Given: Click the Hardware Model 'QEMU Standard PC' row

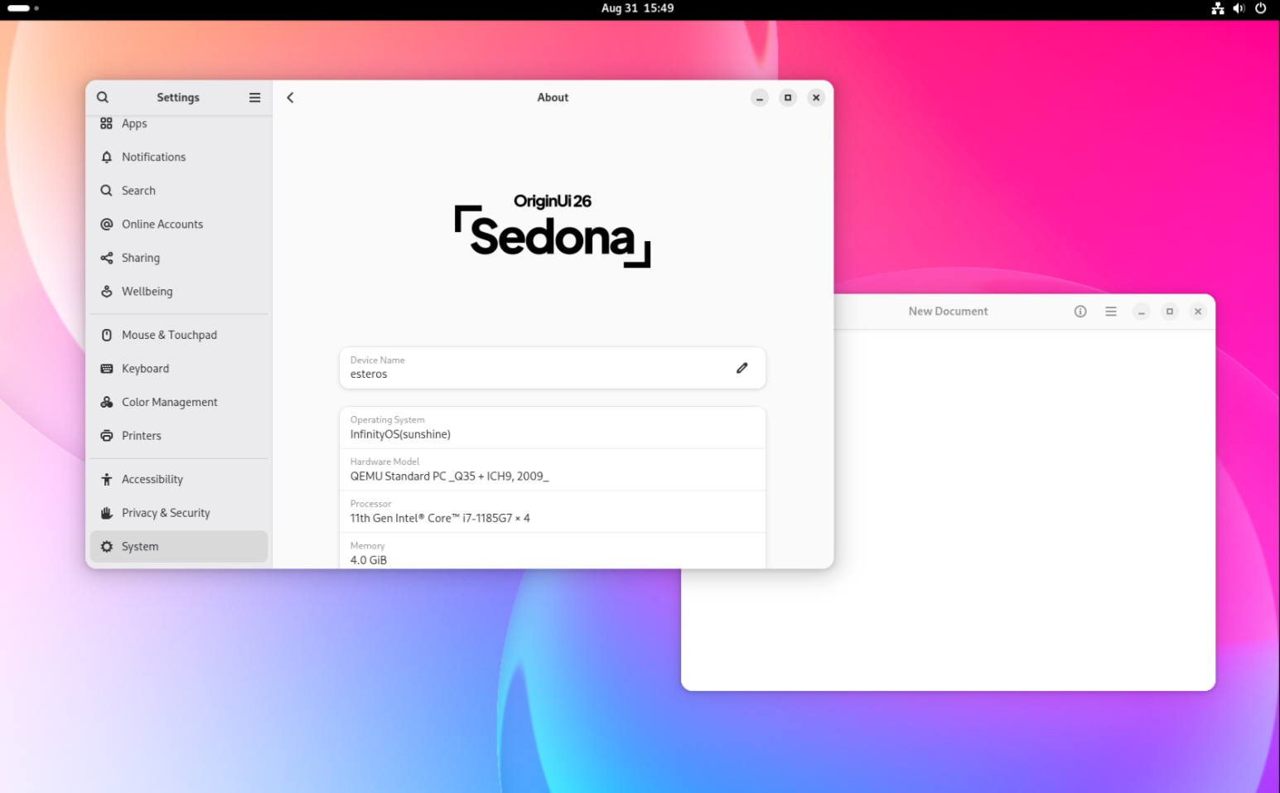Looking at the screenshot, I should (x=553, y=470).
